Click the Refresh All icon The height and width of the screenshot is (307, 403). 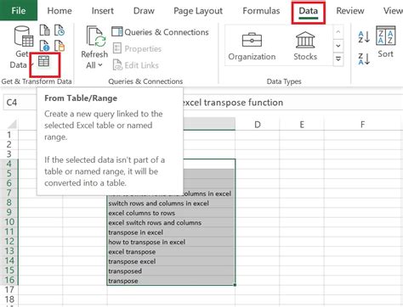coord(96,36)
